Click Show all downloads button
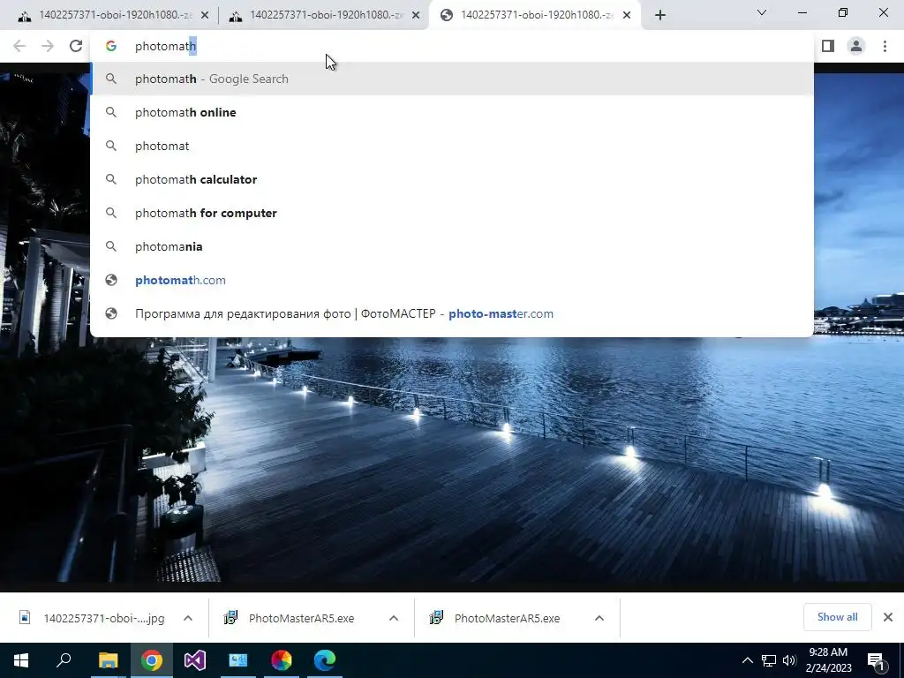904x678 pixels. [837, 617]
